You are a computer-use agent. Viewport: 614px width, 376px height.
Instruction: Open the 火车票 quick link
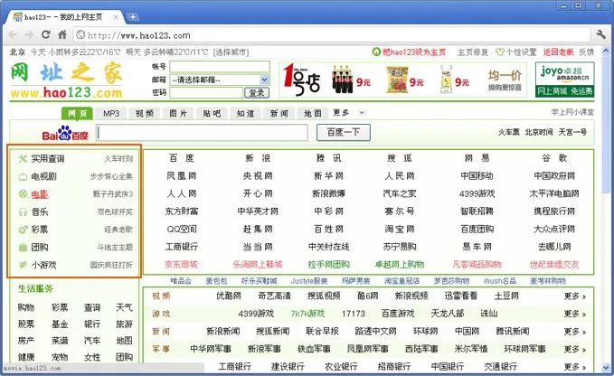pos(509,132)
